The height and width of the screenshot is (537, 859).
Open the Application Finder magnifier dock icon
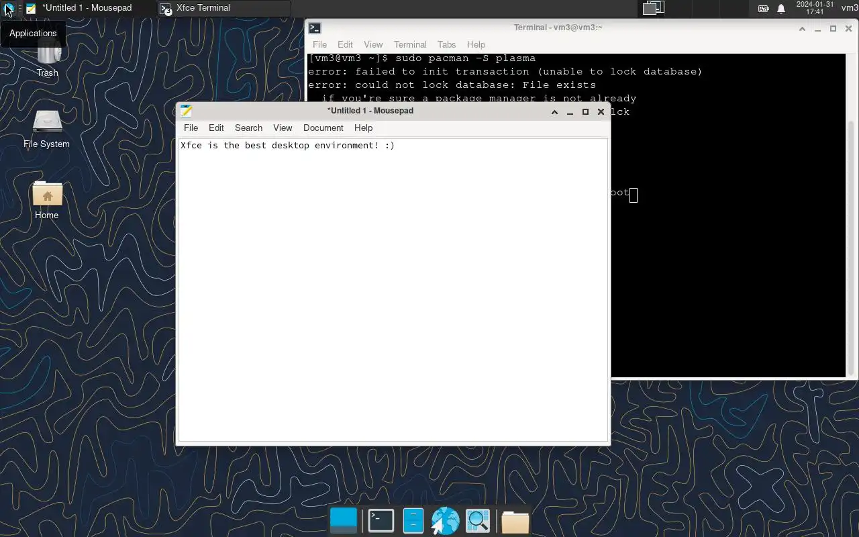point(478,521)
